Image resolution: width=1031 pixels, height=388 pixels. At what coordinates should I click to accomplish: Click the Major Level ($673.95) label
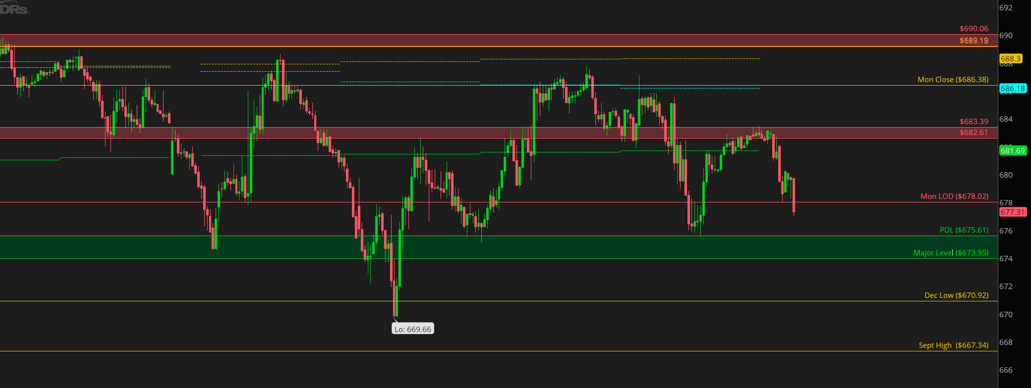pyautogui.click(x=950, y=252)
